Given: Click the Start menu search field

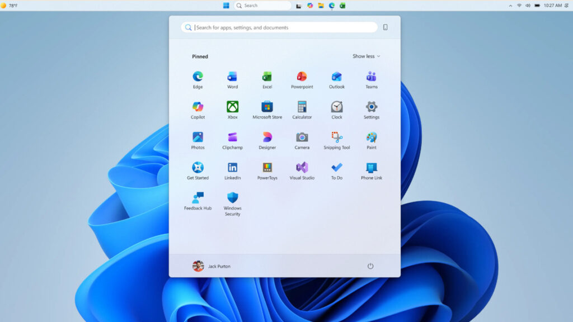Looking at the screenshot, I should click(279, 27).
